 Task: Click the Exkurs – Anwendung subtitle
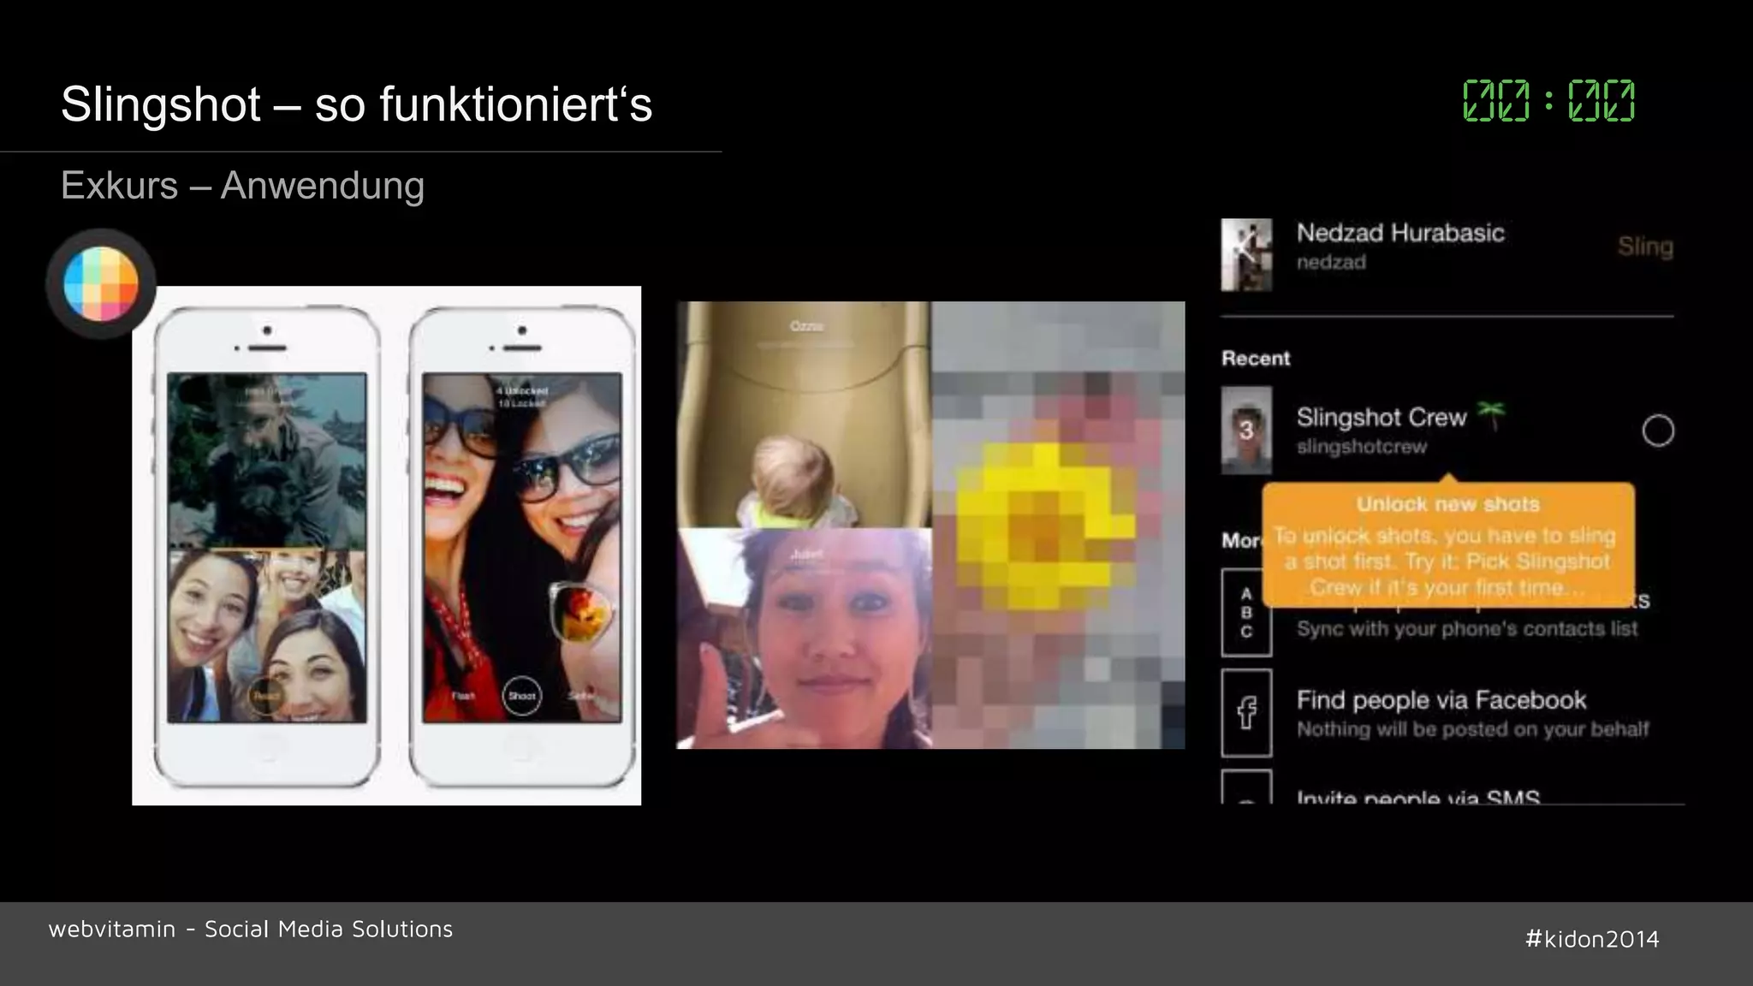pyautogui.click(x=242, y=186)
